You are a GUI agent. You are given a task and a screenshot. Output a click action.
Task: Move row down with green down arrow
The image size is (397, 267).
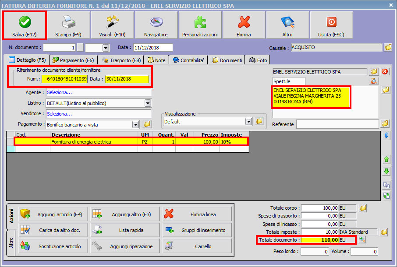(x=386, y=172)
